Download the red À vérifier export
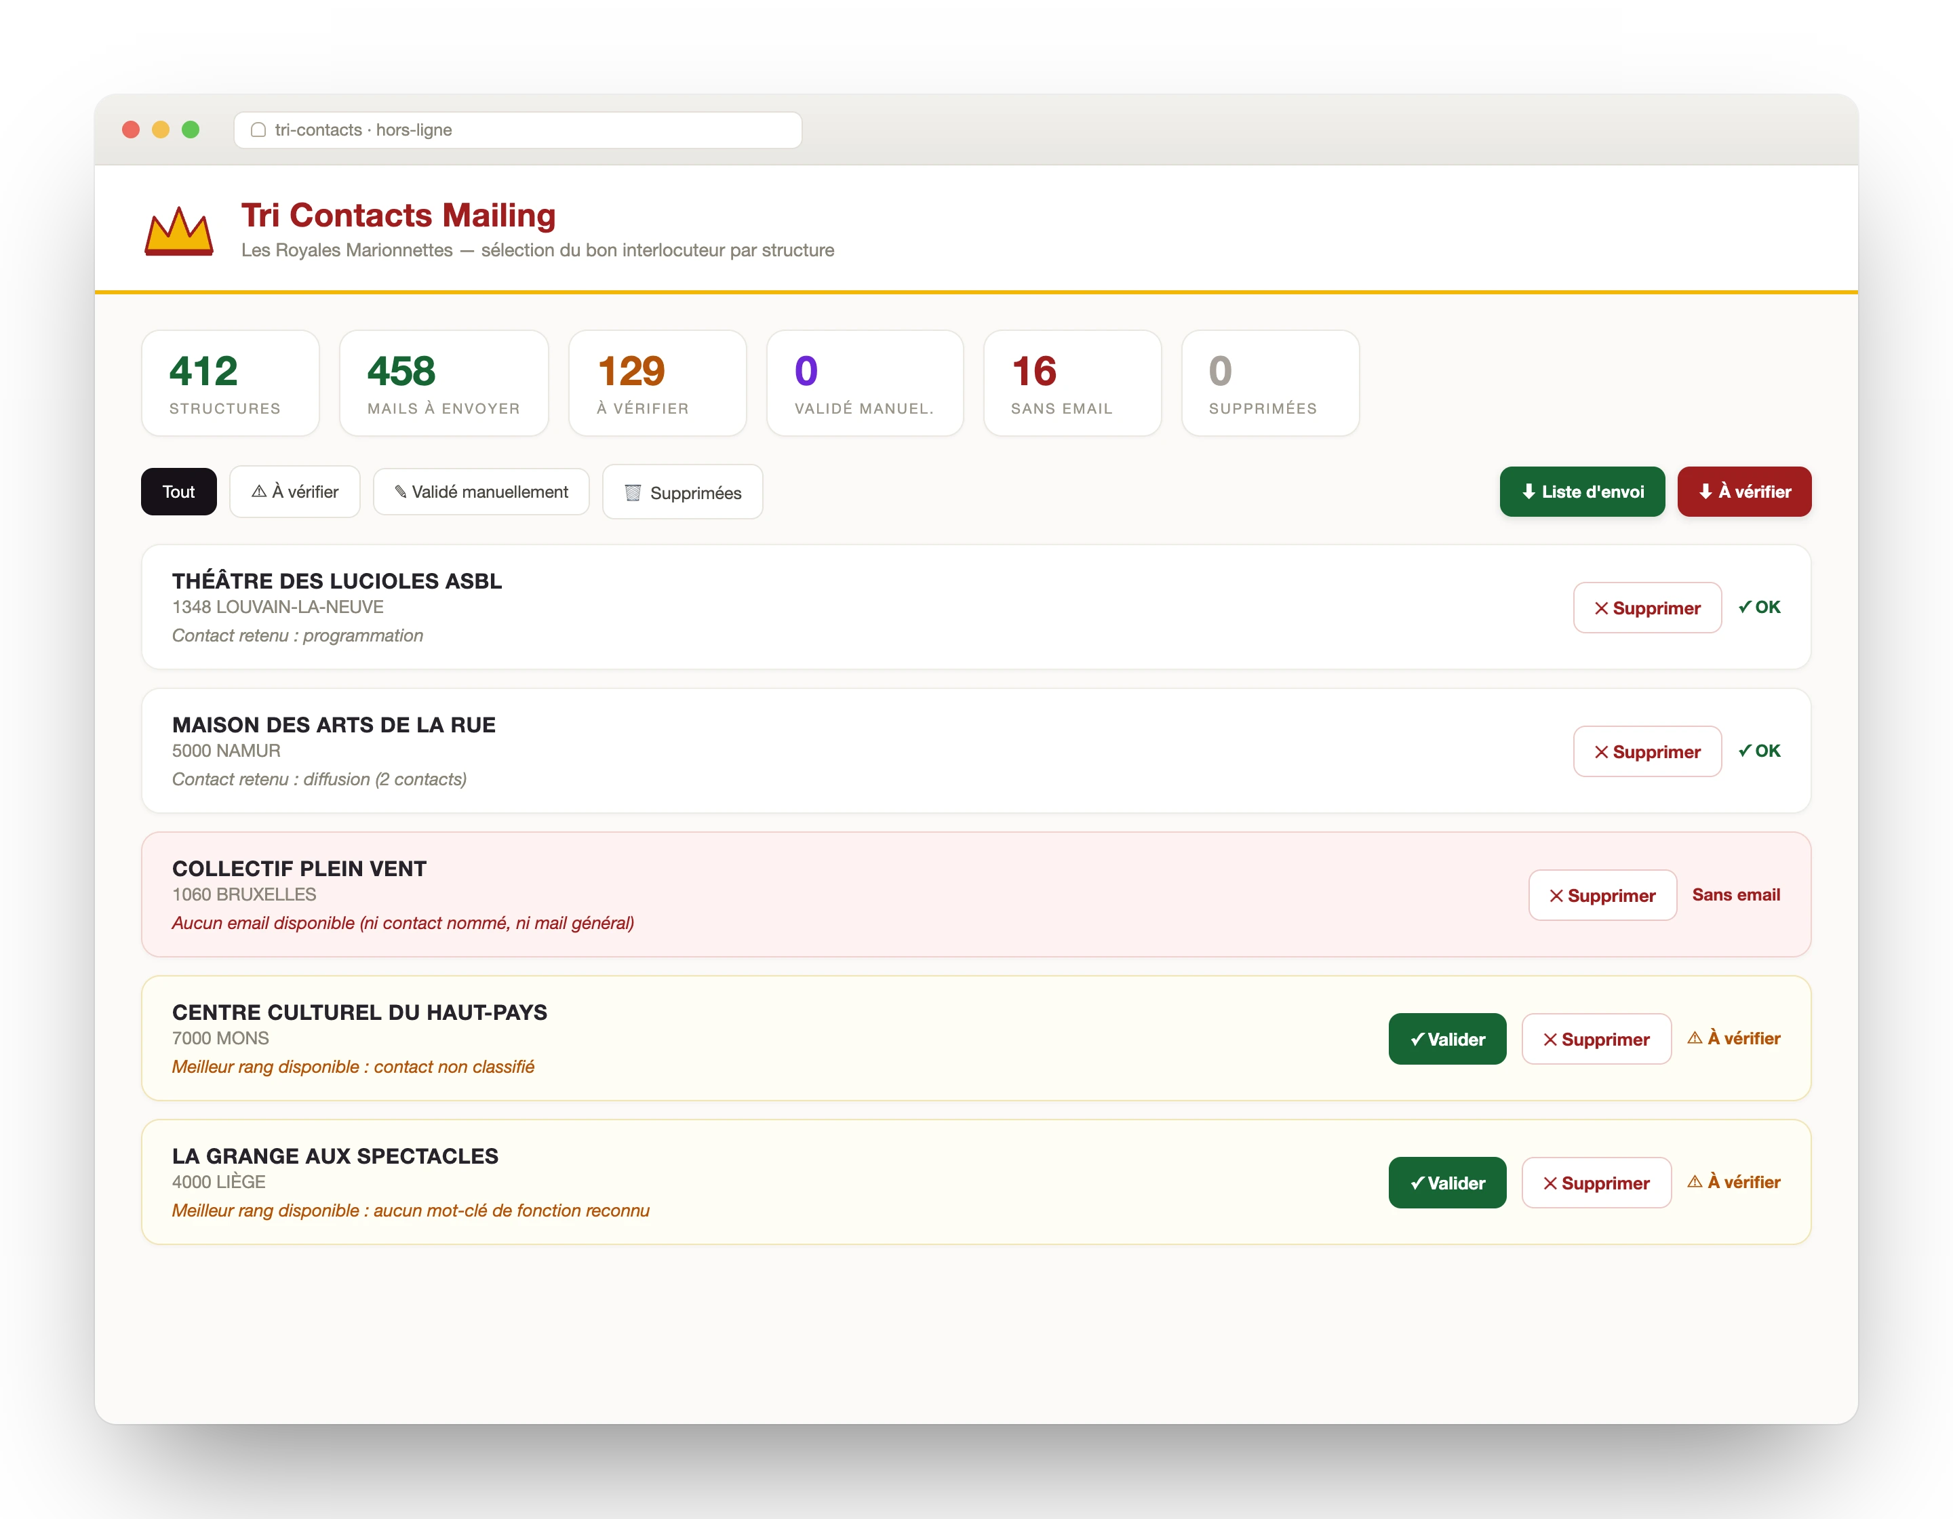This screenshot has width=1953, height=1519. click(1745, 492)
